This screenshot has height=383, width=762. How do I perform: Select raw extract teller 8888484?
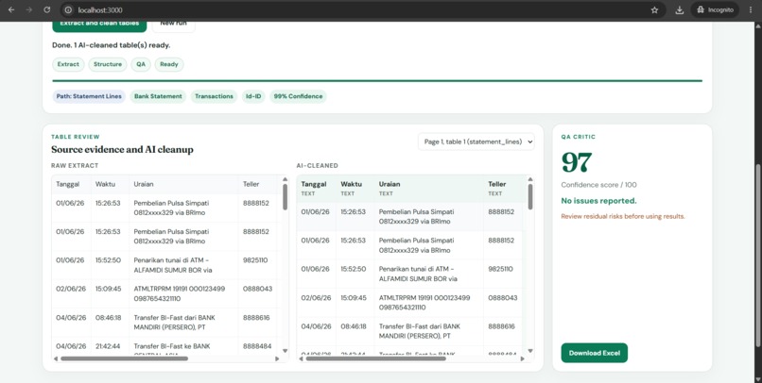256,346
